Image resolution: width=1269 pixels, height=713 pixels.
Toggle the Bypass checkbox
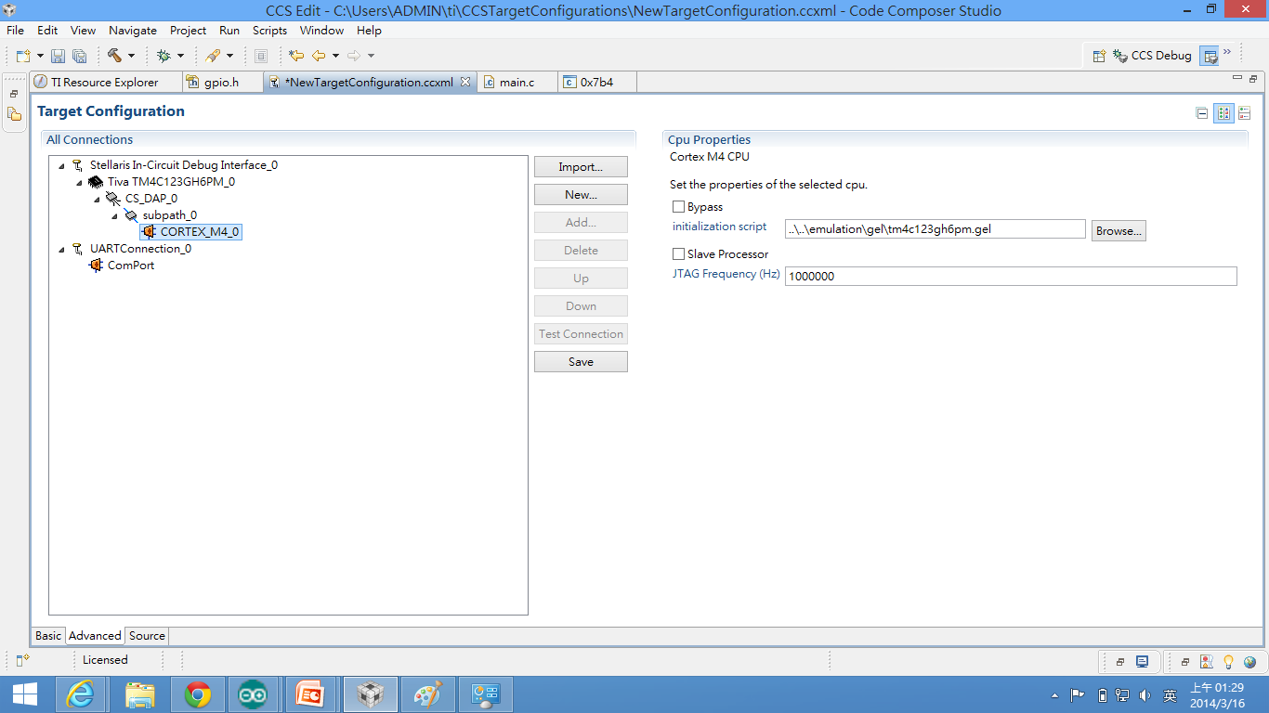point(678,207)
